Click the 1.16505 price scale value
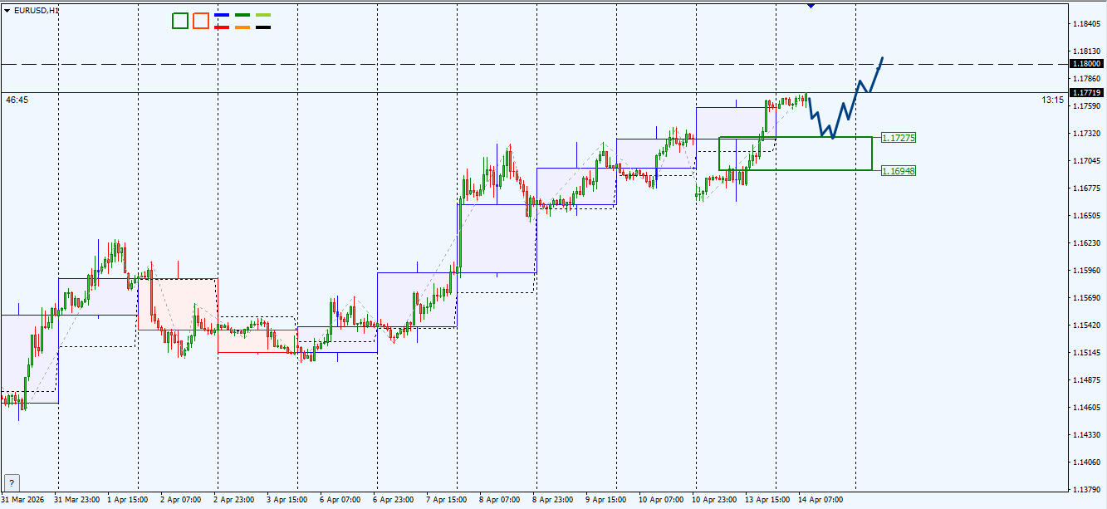Screen dimensions: 1107x509 tap(1086, 215)
